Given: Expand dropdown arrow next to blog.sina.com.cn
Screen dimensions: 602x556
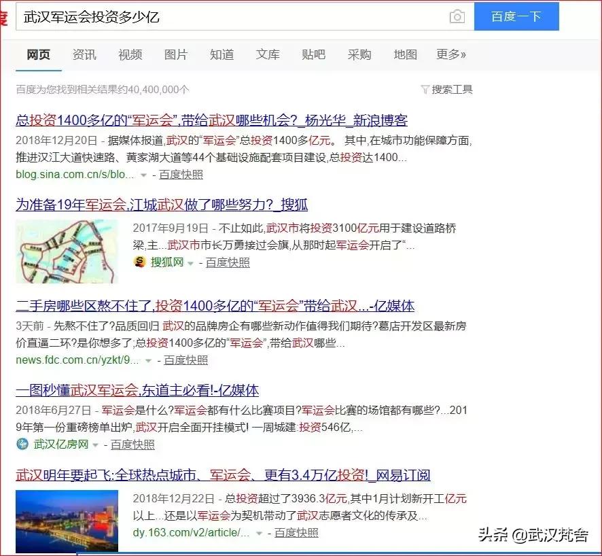Looking at the screenshot, I should [x=143, y=175].
